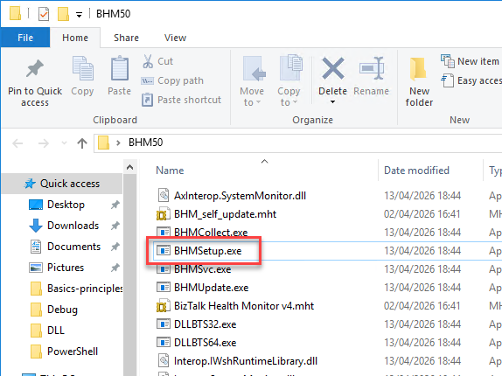502x376 pixels.
Task: Click the Up arrow navigation button
Action: pyautogui.click(x=82, y=143)
